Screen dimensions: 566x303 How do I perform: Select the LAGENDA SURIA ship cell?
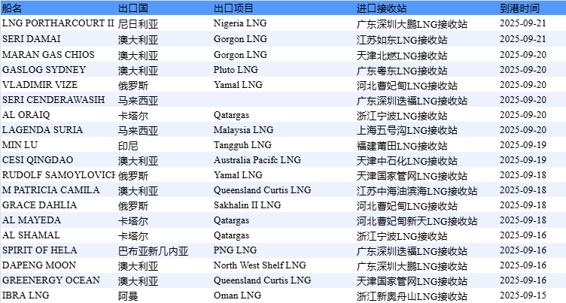coord(43,130)
